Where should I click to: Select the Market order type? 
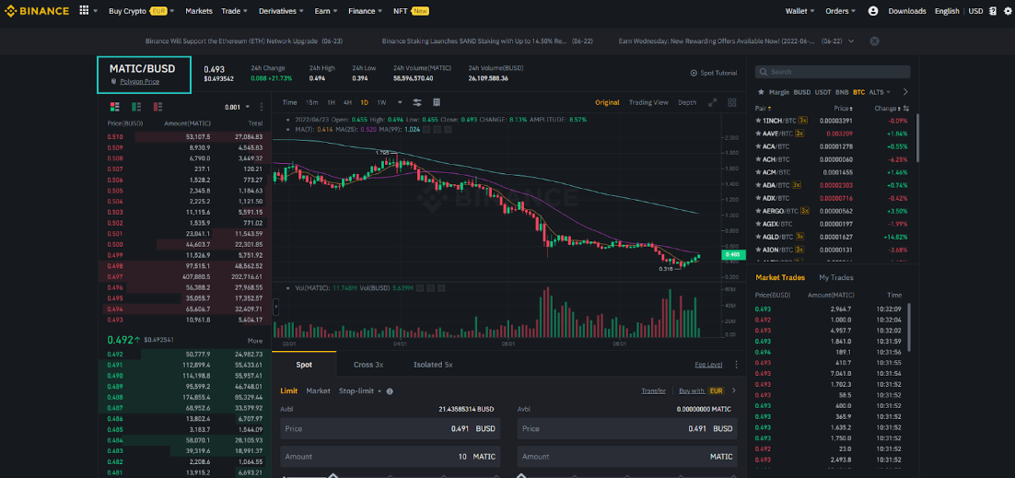click(x=318, y=391)
